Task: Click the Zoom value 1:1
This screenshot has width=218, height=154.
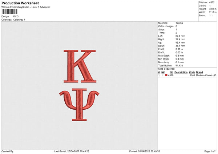Action: point(211,15)
